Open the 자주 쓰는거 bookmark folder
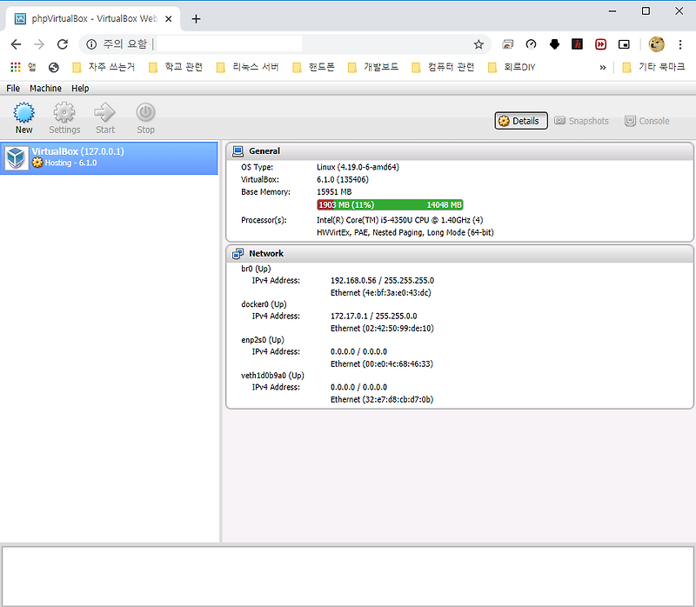Screen dimensions: 696x607 click(x=104, y=67)
